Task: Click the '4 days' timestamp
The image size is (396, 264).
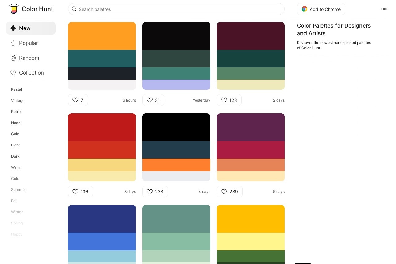Action: [x=204, y=192]
